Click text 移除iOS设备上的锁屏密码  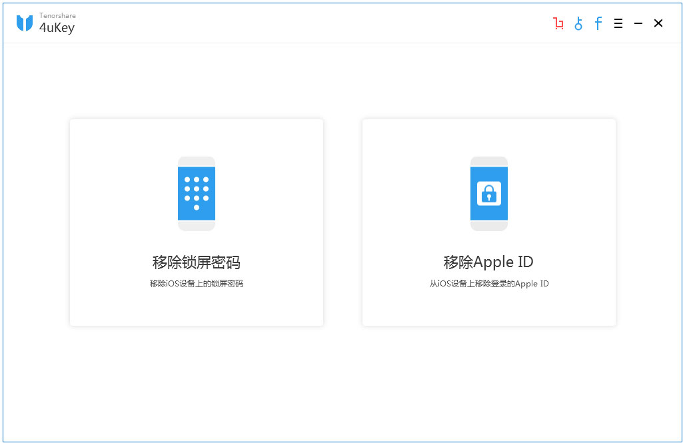pyautogui.click(x=197, y=283)
